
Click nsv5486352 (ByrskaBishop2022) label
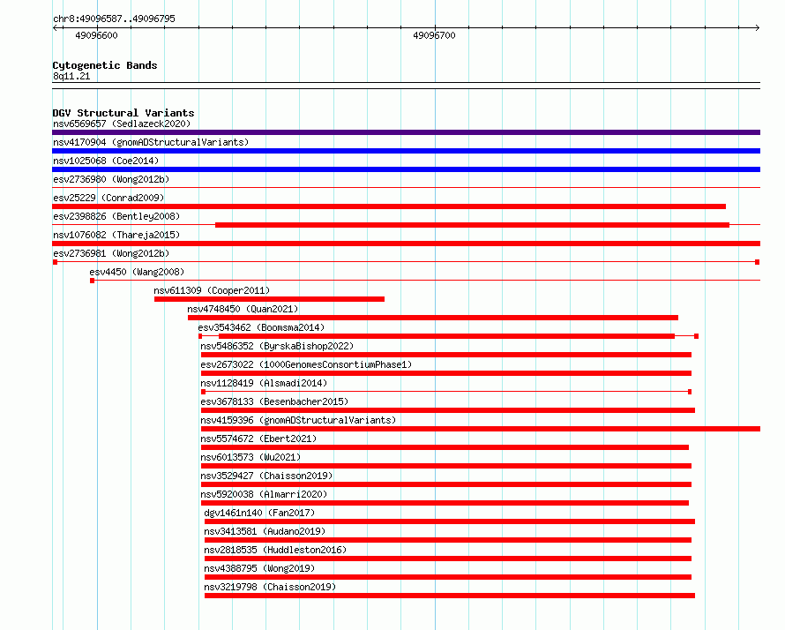(277, 346)
